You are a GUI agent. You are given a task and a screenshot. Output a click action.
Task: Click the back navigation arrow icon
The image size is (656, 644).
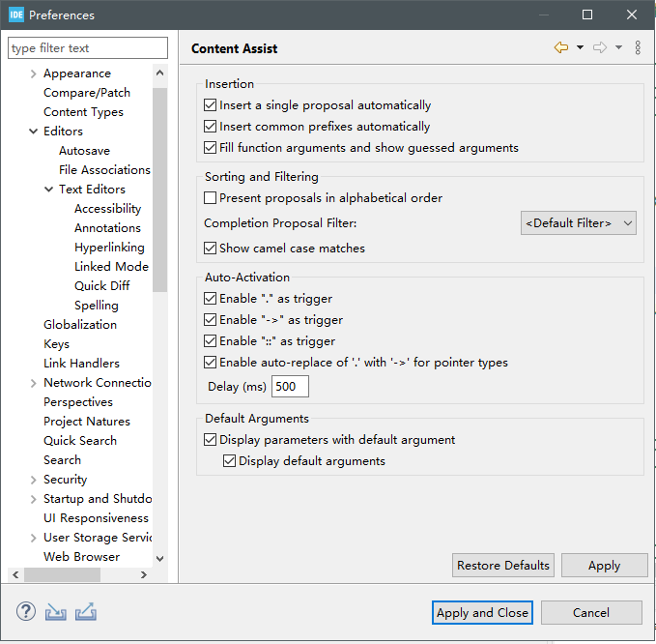(x=561, y=47)
